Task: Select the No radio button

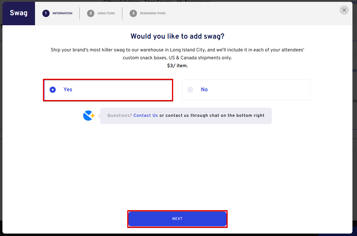Action: pyautogui.click(x=190, y=90)
